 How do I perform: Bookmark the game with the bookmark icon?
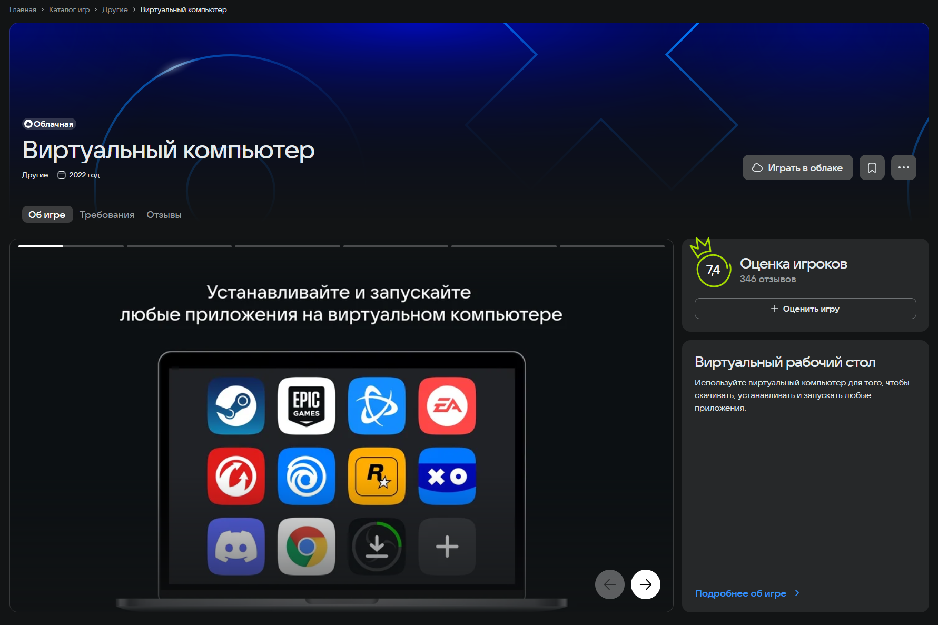tap(872, 167)
